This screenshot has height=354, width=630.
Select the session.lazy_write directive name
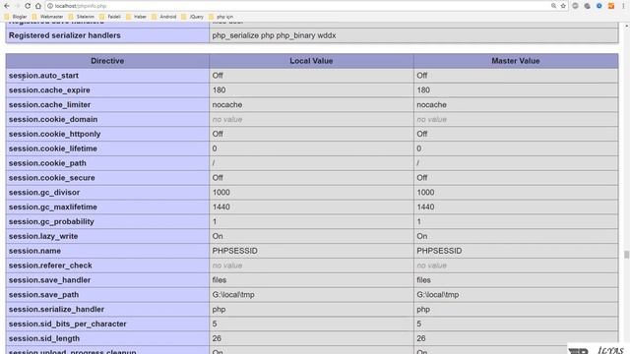click(x=43, y=236)
